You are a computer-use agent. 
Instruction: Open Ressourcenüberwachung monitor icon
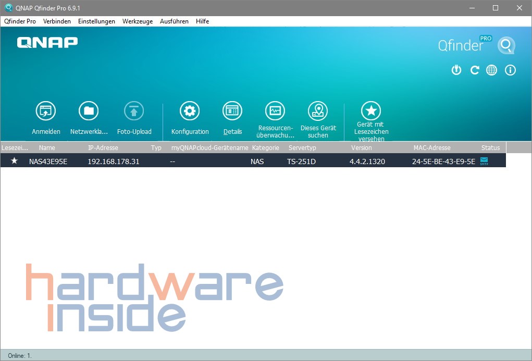point(275,111)
